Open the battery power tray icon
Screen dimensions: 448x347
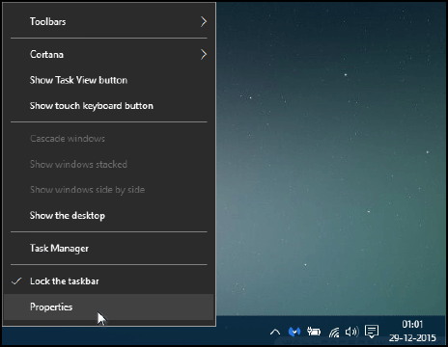click(314, 332)
